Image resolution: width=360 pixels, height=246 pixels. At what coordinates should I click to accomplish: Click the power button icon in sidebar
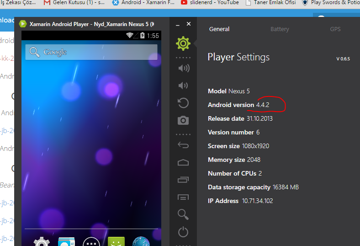183,232
